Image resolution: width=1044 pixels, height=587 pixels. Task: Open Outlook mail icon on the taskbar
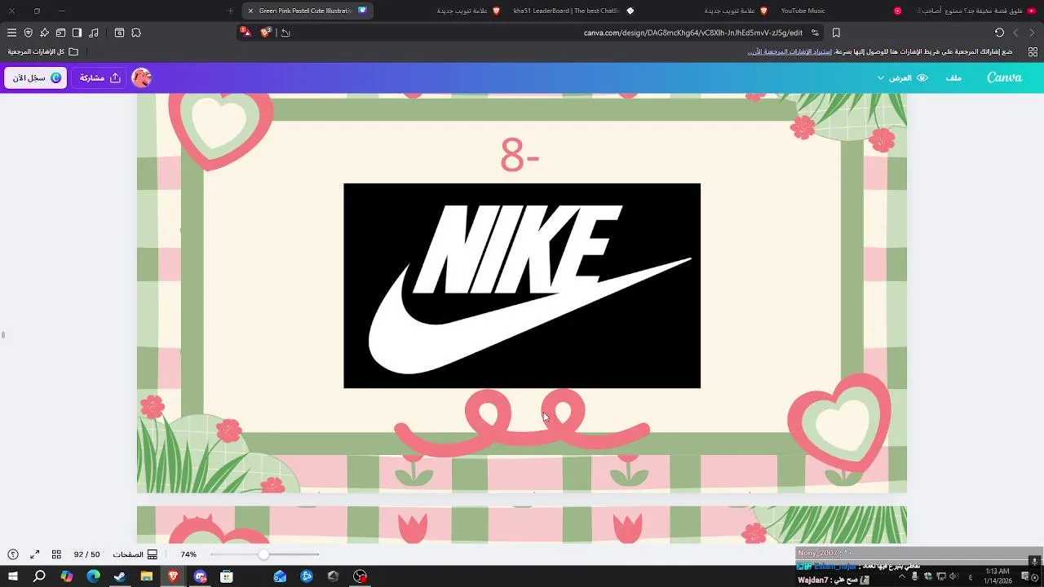(280, 576)
